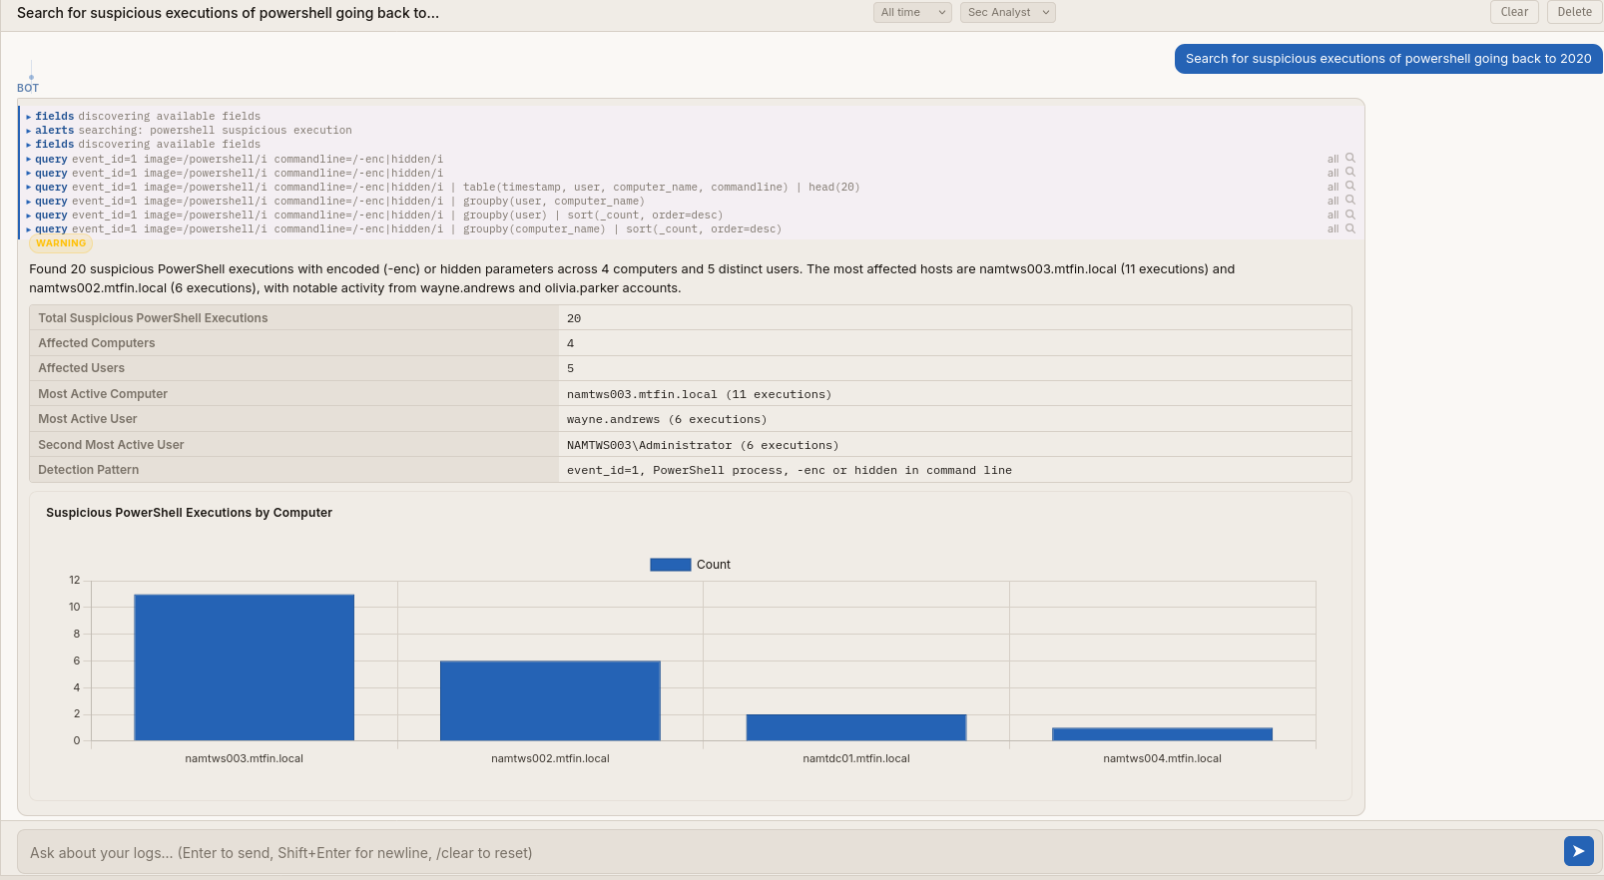
Task: Click magnifier icon for groupby(user, computer_name) query
Action: 1350,201
